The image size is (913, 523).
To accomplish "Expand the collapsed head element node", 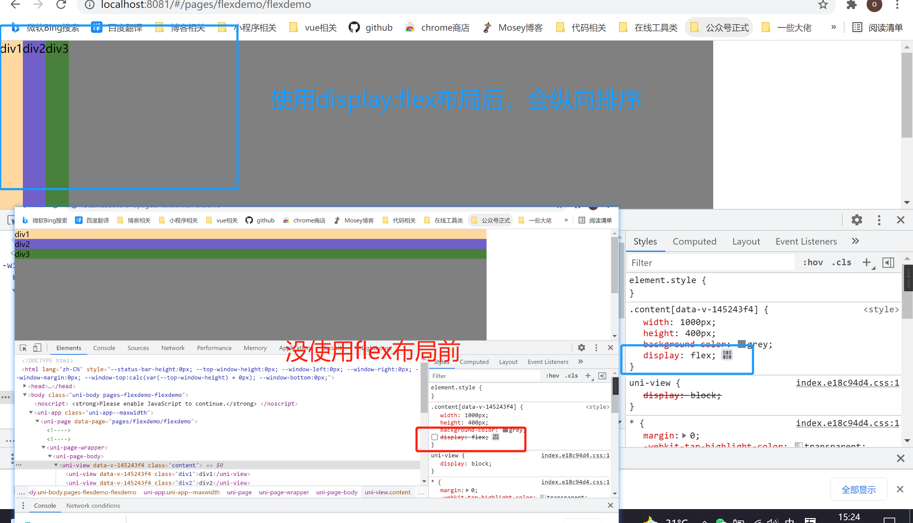I will point(25,386).
